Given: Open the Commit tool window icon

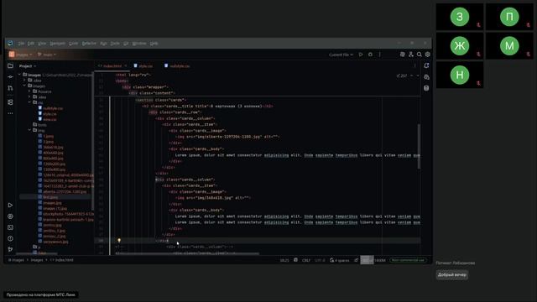Looking at the screenshot, I should tap(10, 76).
